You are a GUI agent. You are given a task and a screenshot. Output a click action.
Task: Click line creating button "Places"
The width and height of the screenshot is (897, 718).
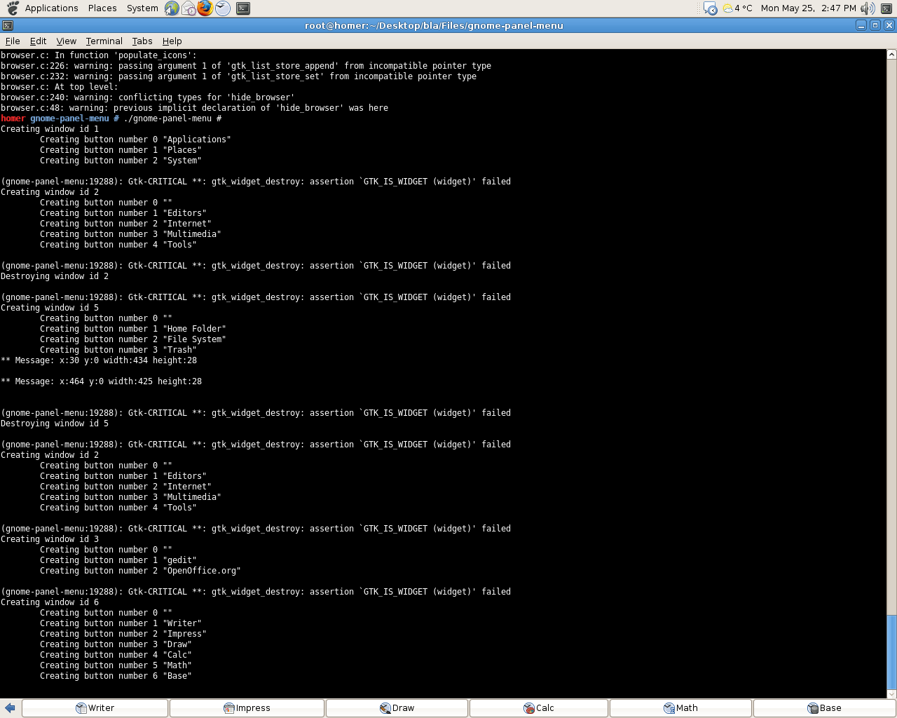121,150
